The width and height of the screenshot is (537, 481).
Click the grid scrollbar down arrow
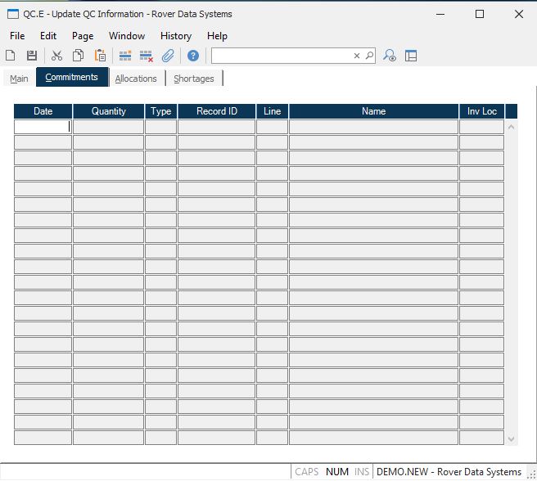[512, 439]
